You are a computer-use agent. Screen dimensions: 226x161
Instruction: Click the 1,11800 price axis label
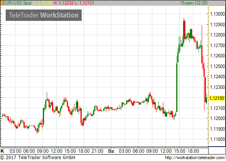[x=218, y=139]
